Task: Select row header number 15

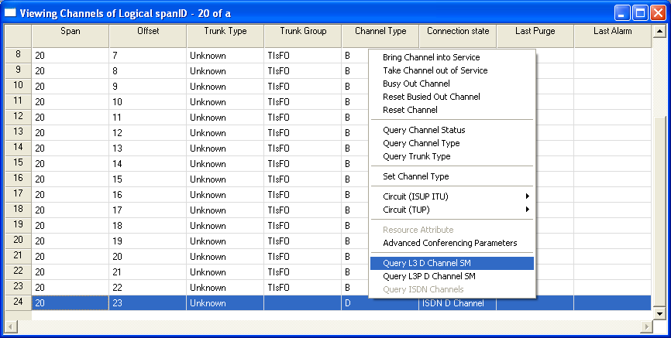Action: tap(18, 162)
